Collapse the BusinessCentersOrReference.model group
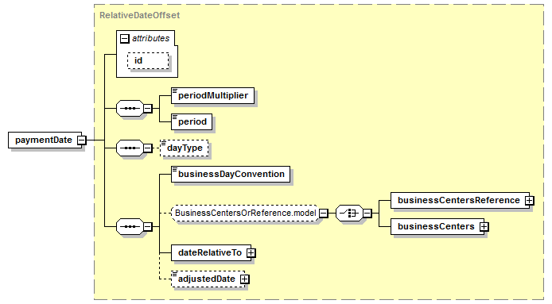The height and width of the screenshot is (304, 552). 323,213
